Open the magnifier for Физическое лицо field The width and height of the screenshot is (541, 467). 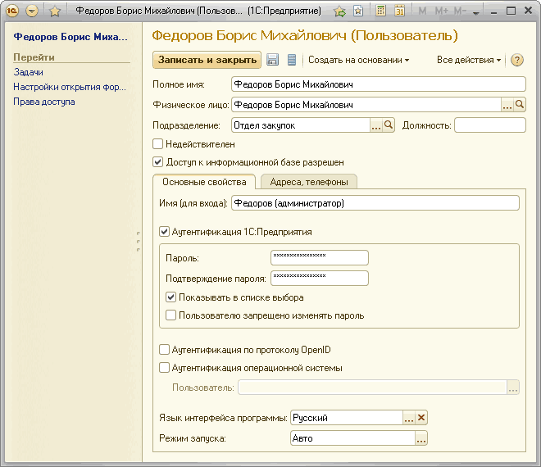pyautogui.click(x=519, y=105)
